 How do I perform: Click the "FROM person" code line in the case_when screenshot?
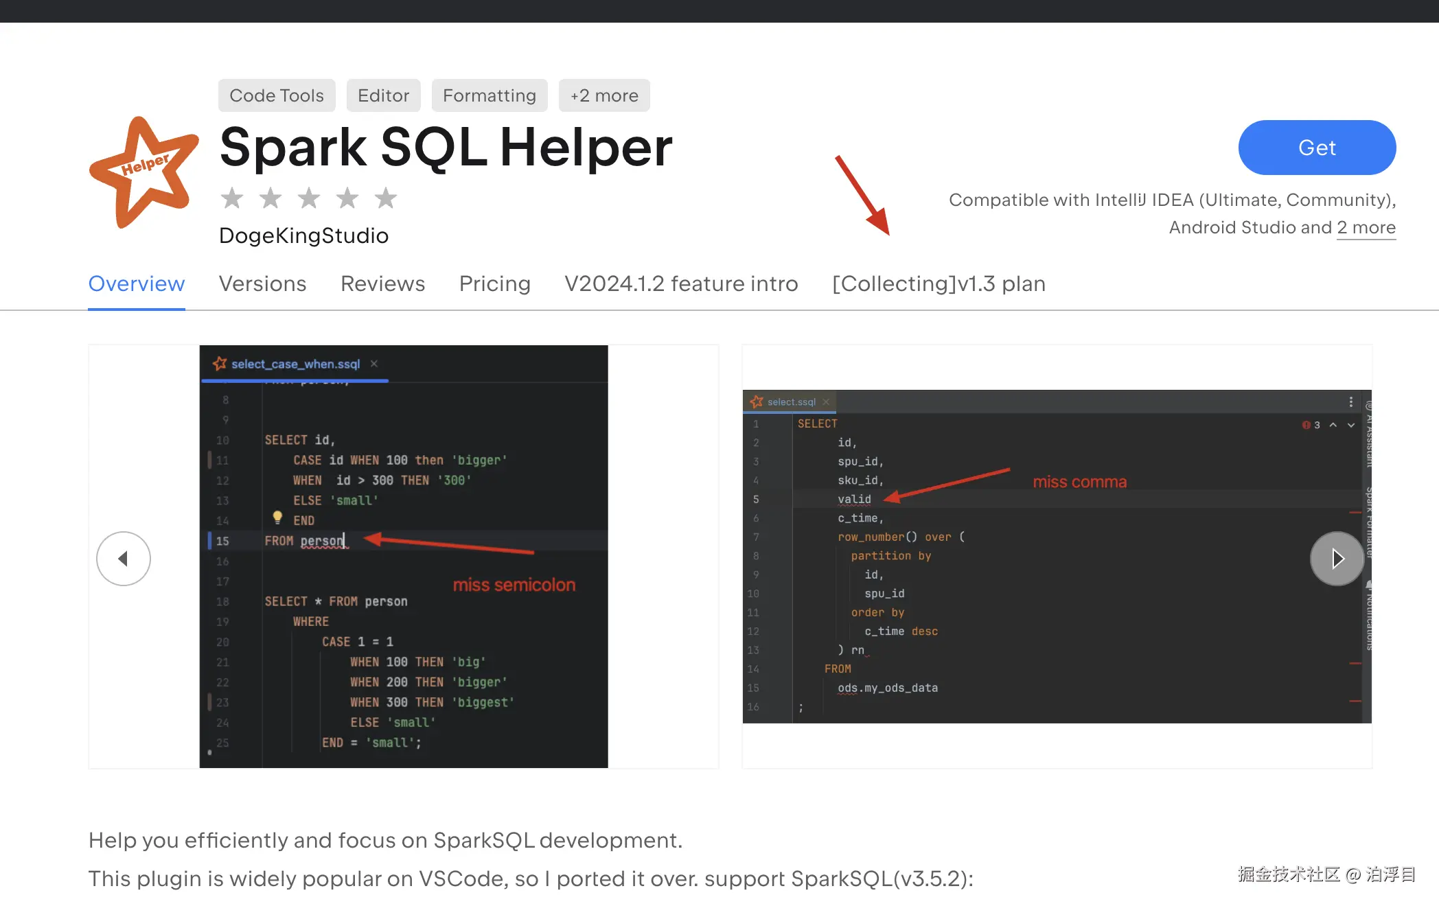click(305, 541)
